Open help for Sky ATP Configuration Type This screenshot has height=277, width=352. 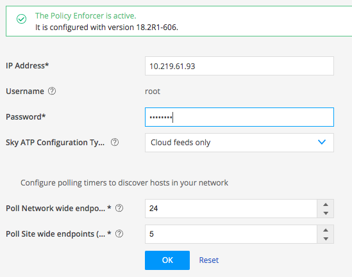pos(115,142)
